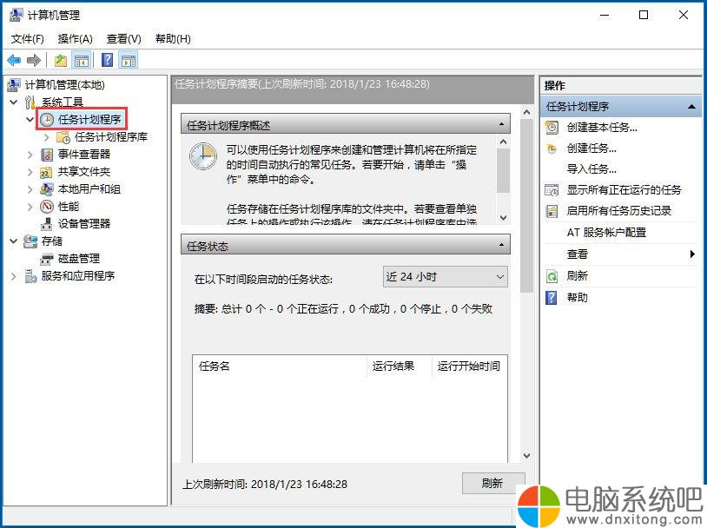Open 磁盘管理 under 存储
707x528 pixels.
[79, 259]
